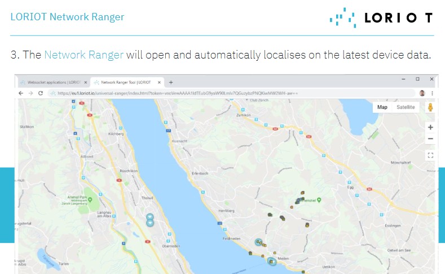
Task: Zoom out on the map
Action: pyautogui.click(x=430, y=139)
